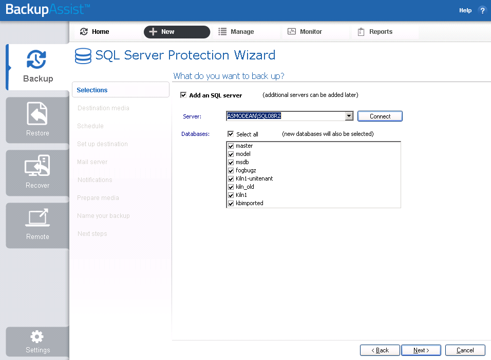
Task: Select the Prepare media wizard step
Action: click(x=98, y=198)
